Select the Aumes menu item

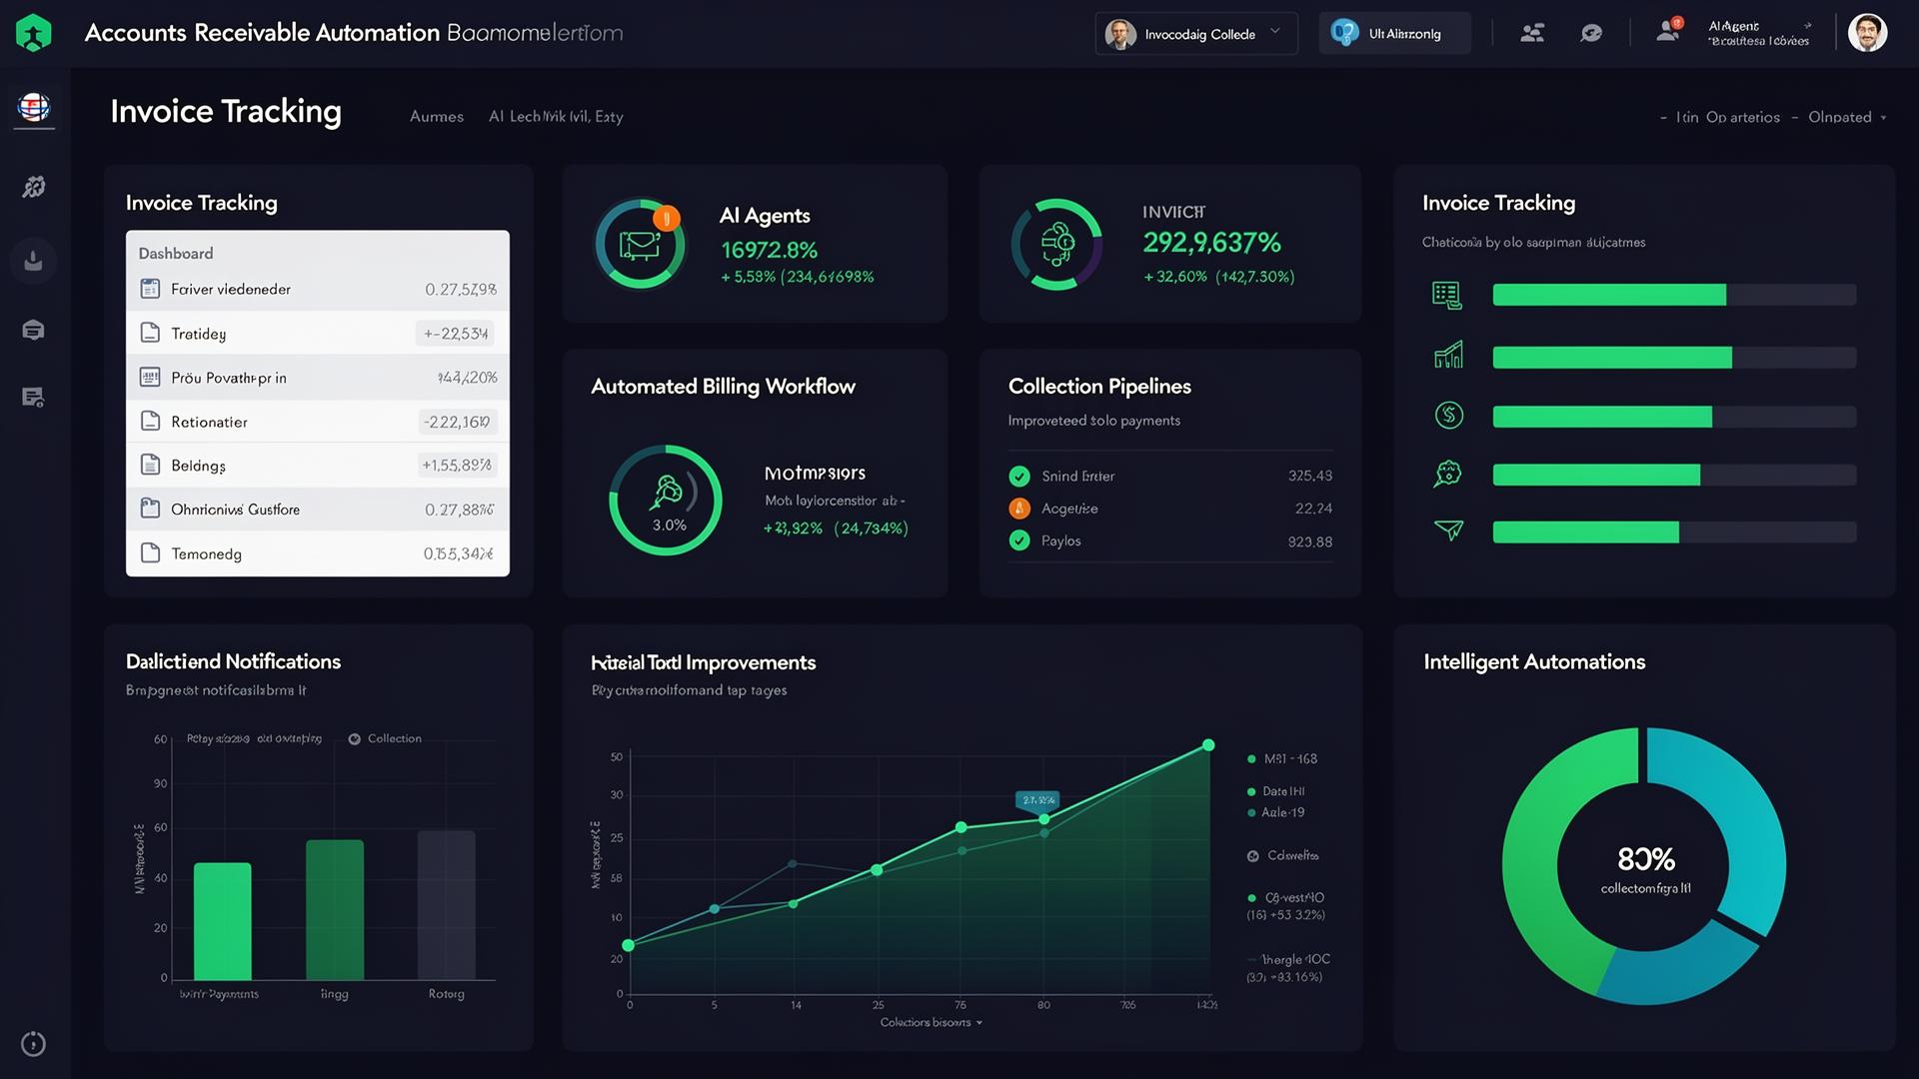click(x=436, y=116)
